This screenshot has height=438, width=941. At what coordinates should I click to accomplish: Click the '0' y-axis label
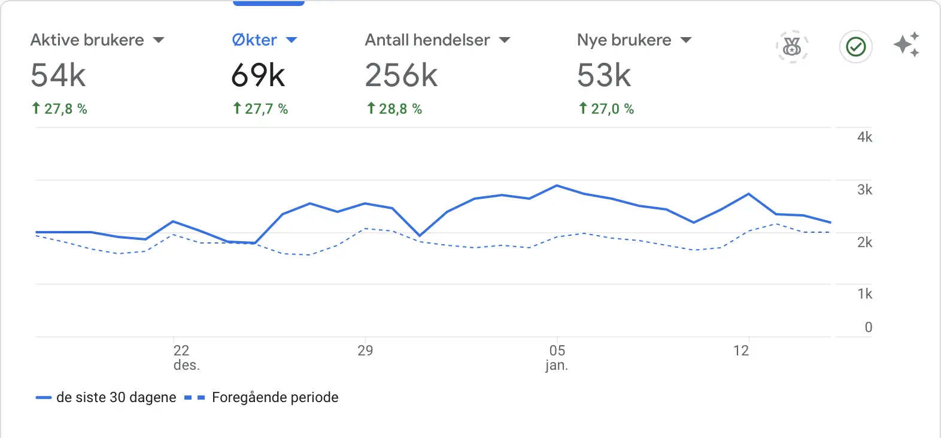point(869,327)
